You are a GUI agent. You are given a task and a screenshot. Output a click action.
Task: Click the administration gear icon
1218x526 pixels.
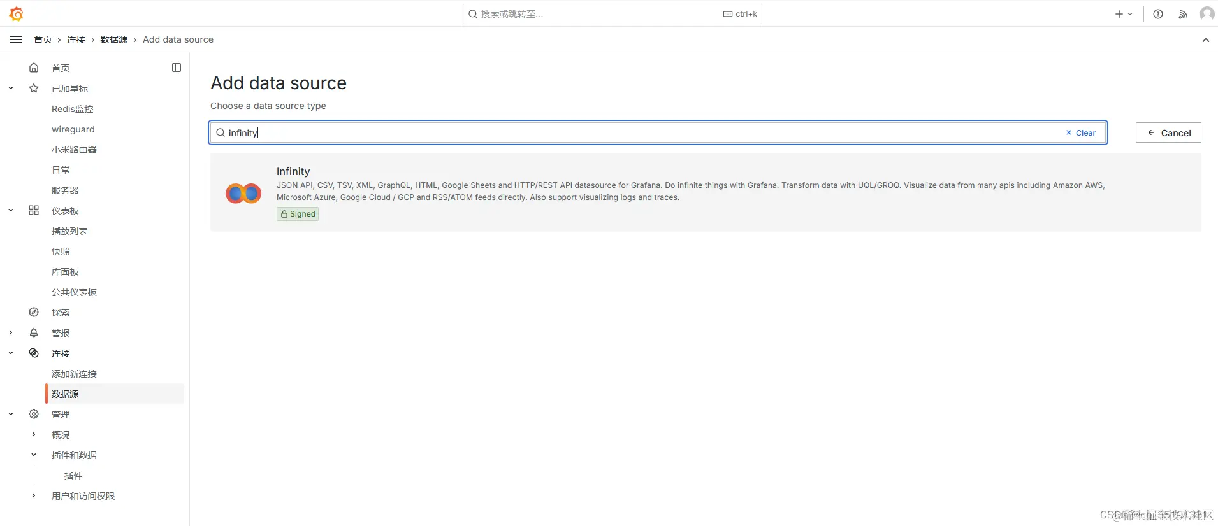tap(34, 415)
